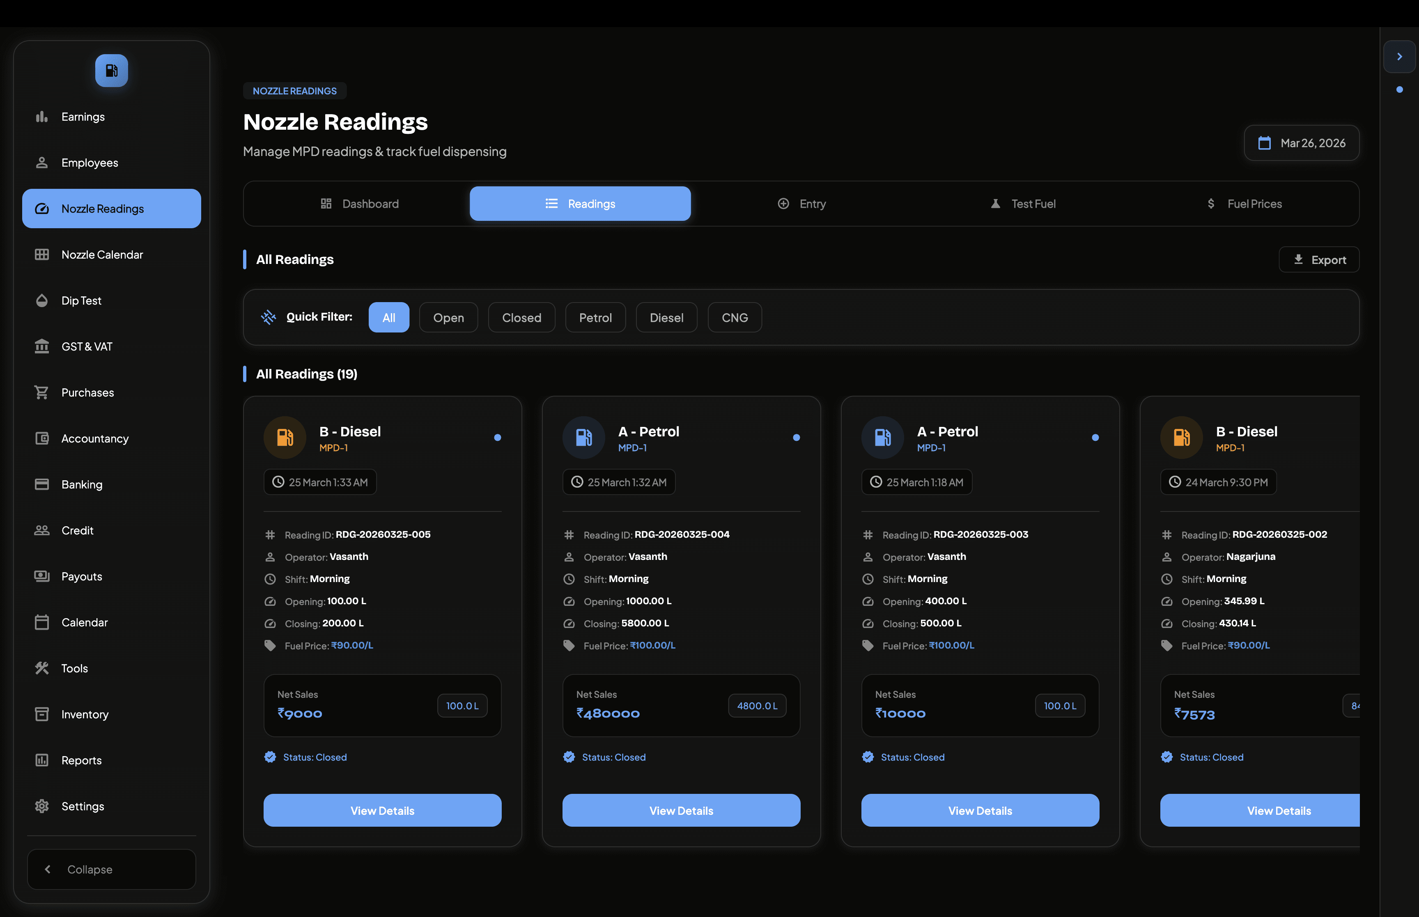Open Settings gear in sidebar
1419x917 pixels.
(x=42, y=806)
